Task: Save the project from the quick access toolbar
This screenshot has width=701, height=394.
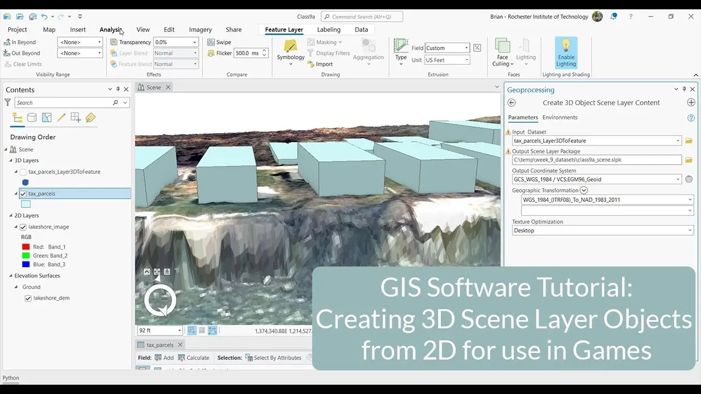Action: point(33,17)
